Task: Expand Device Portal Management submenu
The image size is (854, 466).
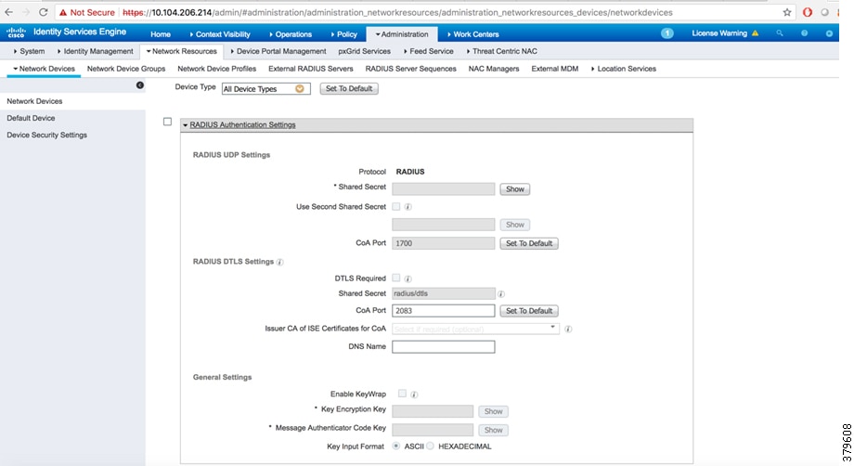Action: 278,51
